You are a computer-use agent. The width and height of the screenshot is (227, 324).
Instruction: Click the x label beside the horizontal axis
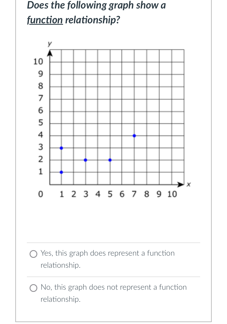[188, 185]
